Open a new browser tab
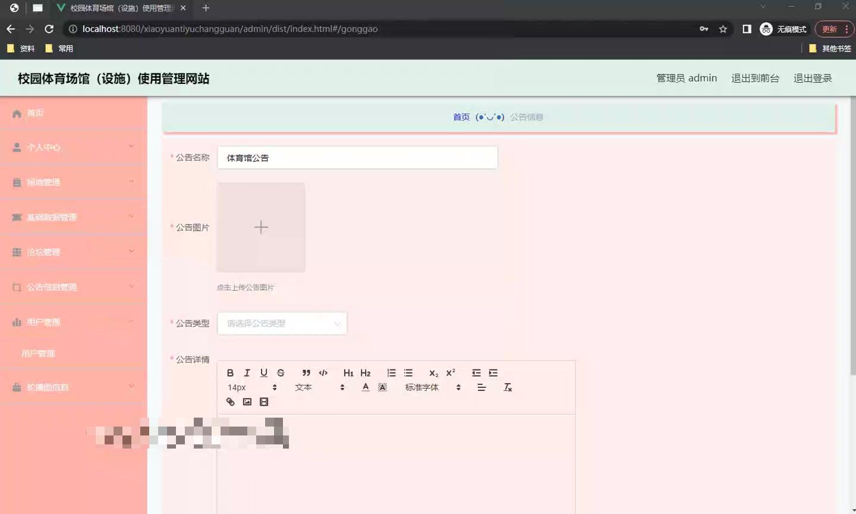 click(x=206, y=8)
